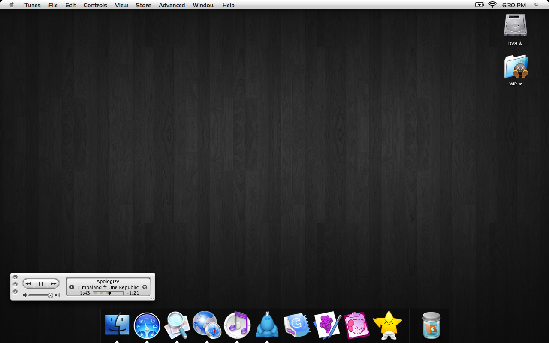
Task: Launch Preview magnifier icon in Dock
Action: pyautogui.click(x=177, y=325)
